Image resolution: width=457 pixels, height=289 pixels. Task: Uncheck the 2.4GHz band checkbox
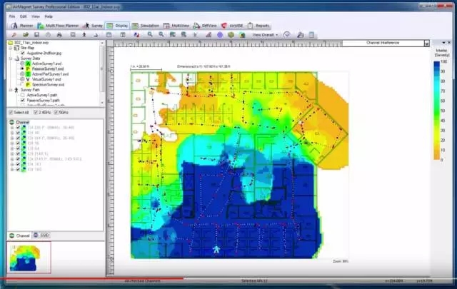coord(37,112)
